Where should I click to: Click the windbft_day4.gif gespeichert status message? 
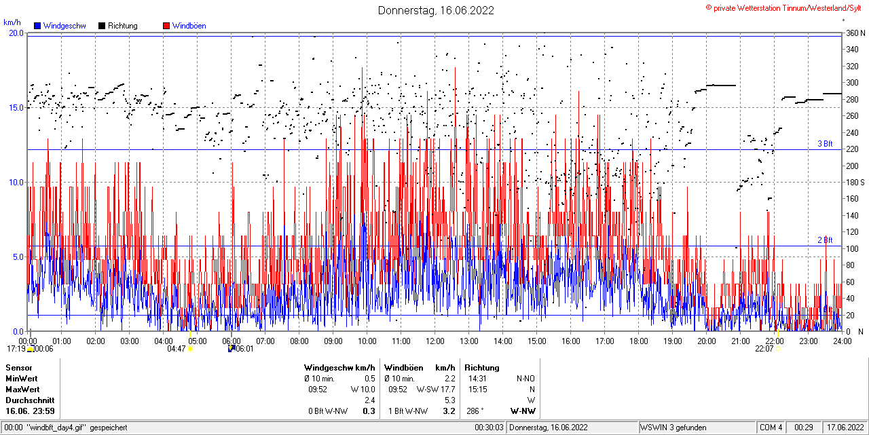[64, 428]
